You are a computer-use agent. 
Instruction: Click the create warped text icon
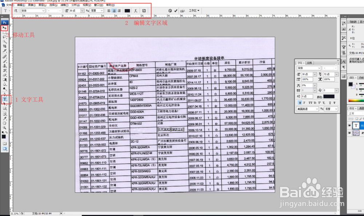tap(135, 11)
